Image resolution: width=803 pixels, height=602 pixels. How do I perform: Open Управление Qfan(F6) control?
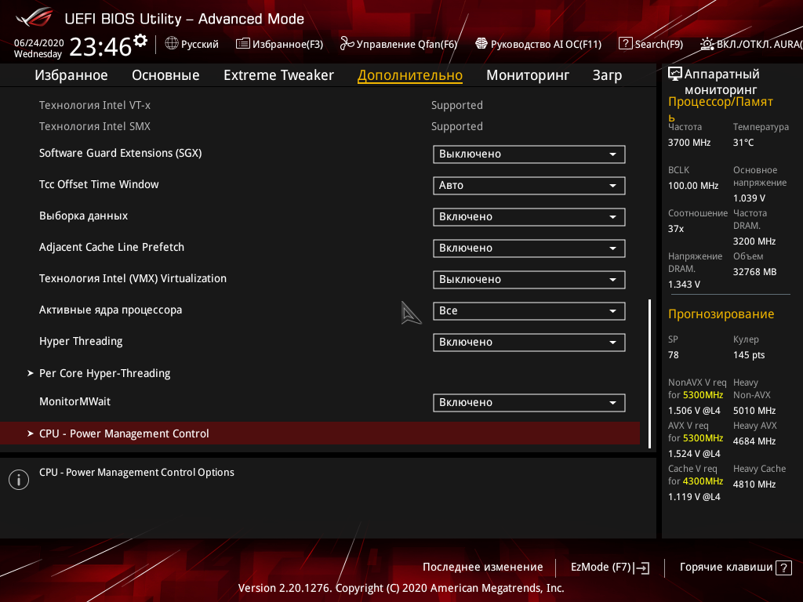pos(407,44)
